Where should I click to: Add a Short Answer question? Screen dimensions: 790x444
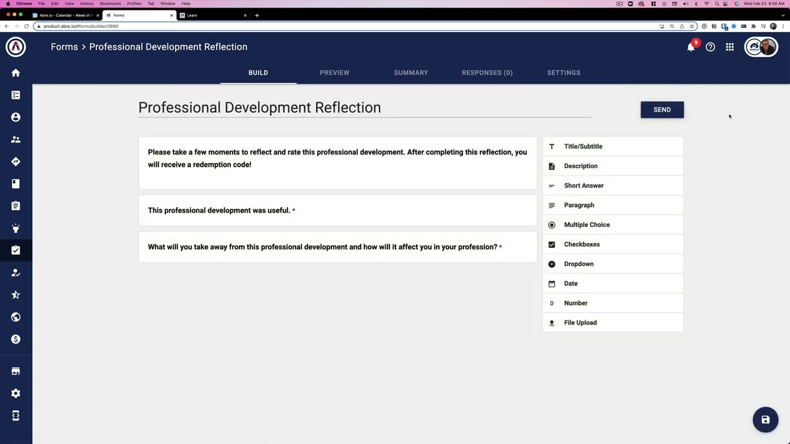[613, 186]
